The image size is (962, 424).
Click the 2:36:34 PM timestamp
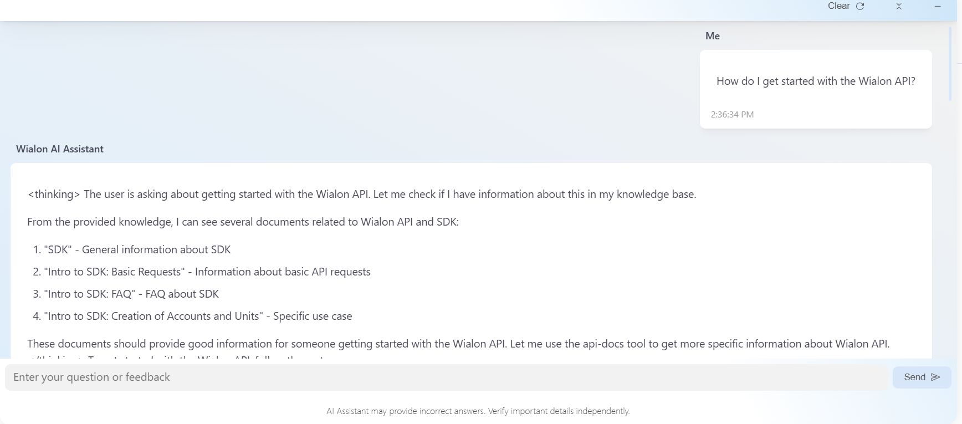tap(732, 115)
